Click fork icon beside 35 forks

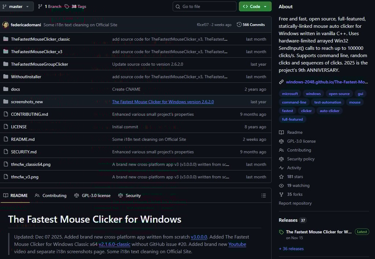(x=281, y=195)
